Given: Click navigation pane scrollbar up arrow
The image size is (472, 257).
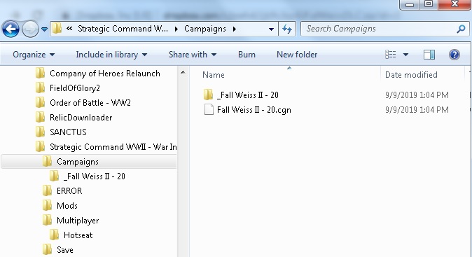Looking at the screenshot, I should [x=183, y=73].
